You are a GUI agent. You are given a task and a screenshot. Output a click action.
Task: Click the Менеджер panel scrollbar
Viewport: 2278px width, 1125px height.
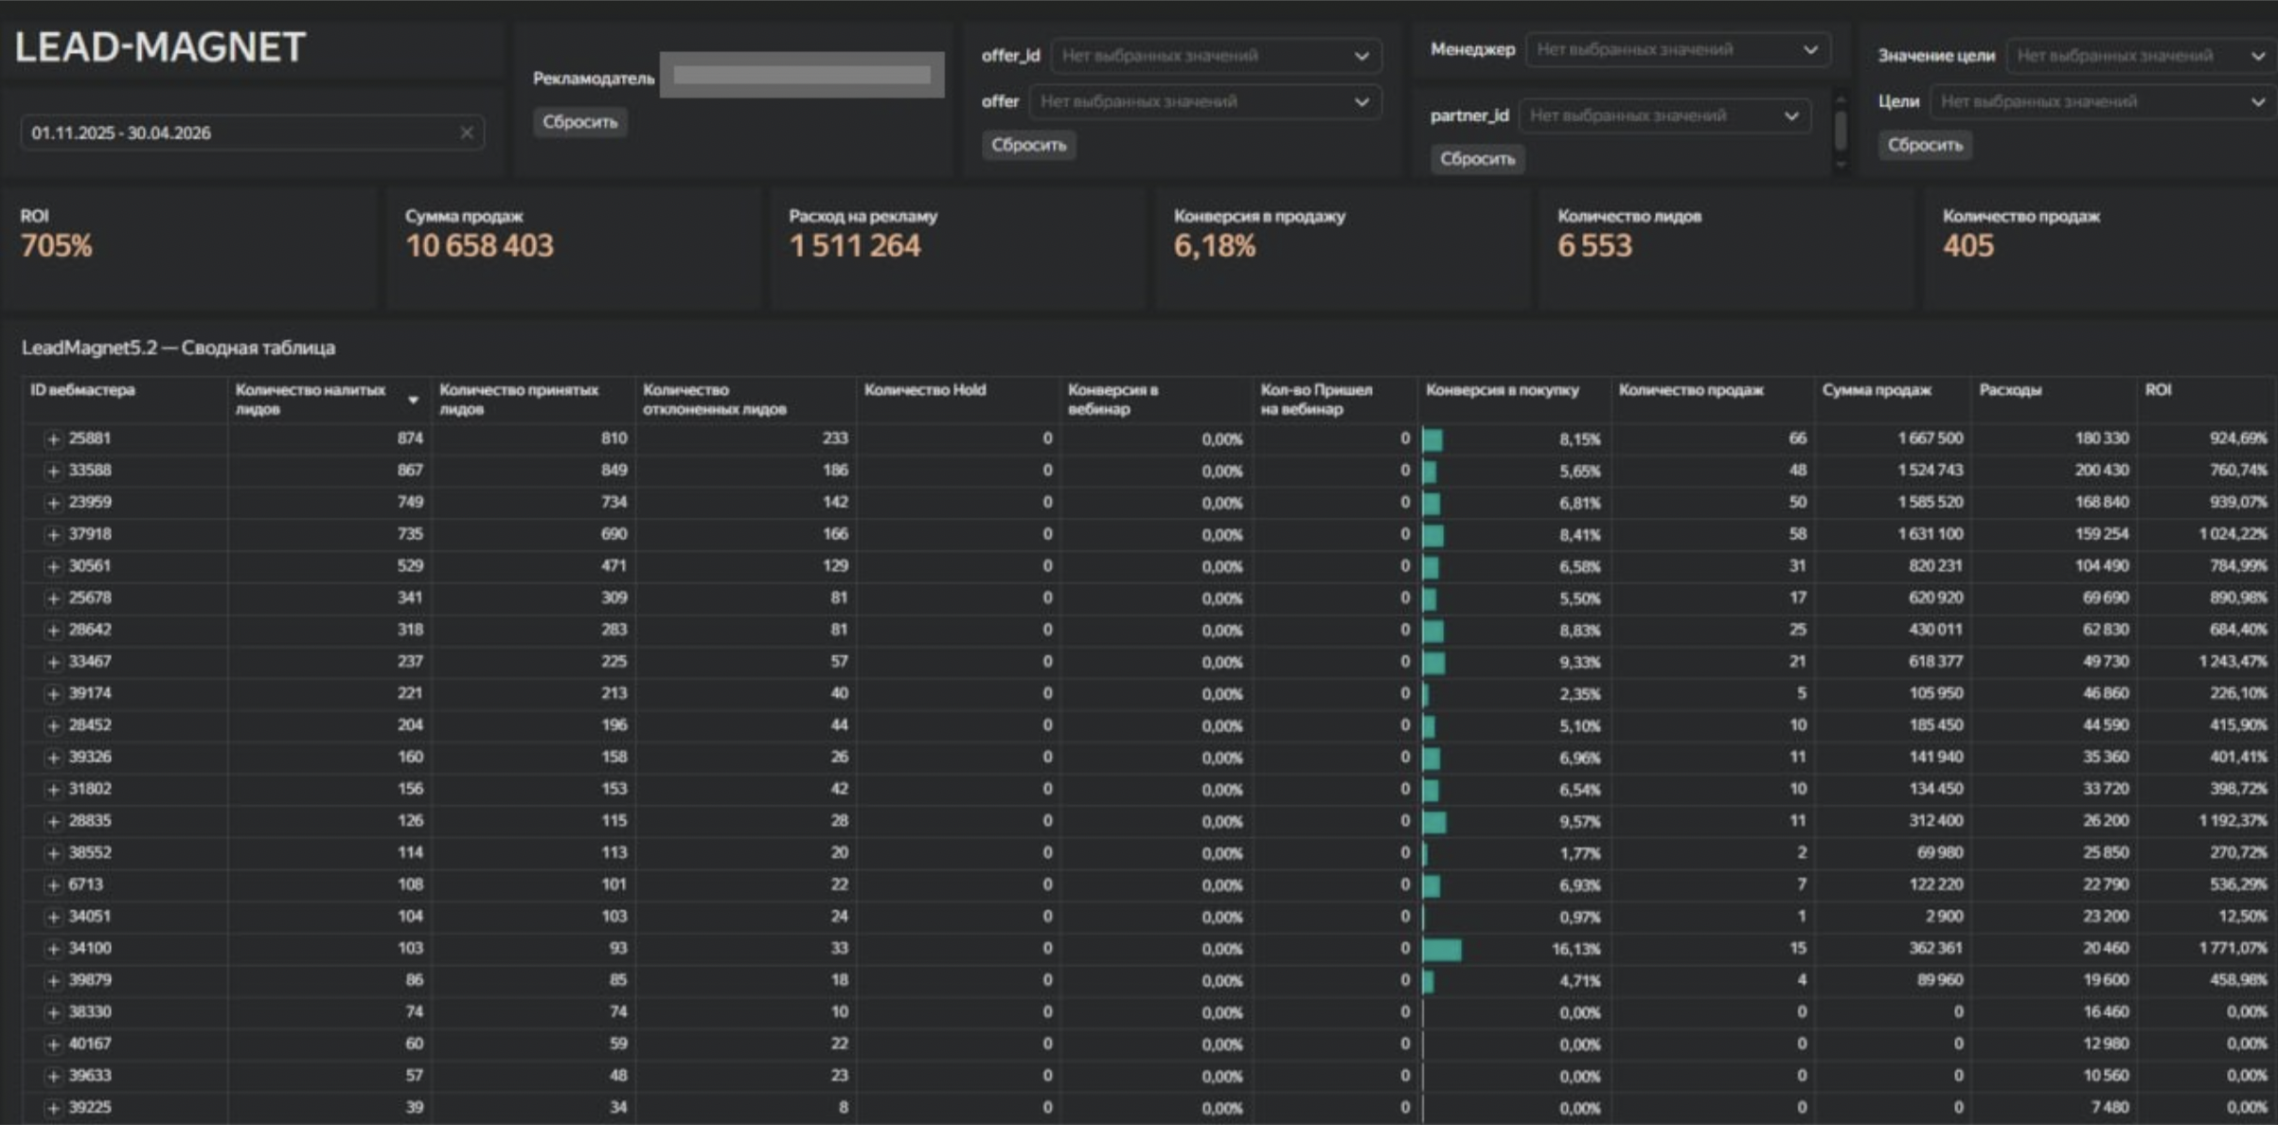1841,132
